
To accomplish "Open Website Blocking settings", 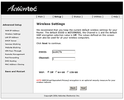I will (x=13, y=47).
